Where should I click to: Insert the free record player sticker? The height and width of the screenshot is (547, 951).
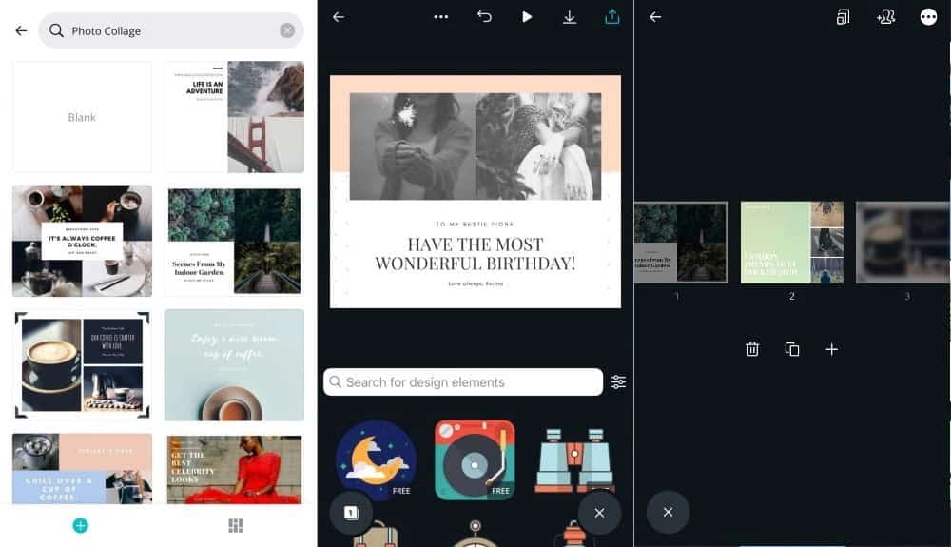475,459
